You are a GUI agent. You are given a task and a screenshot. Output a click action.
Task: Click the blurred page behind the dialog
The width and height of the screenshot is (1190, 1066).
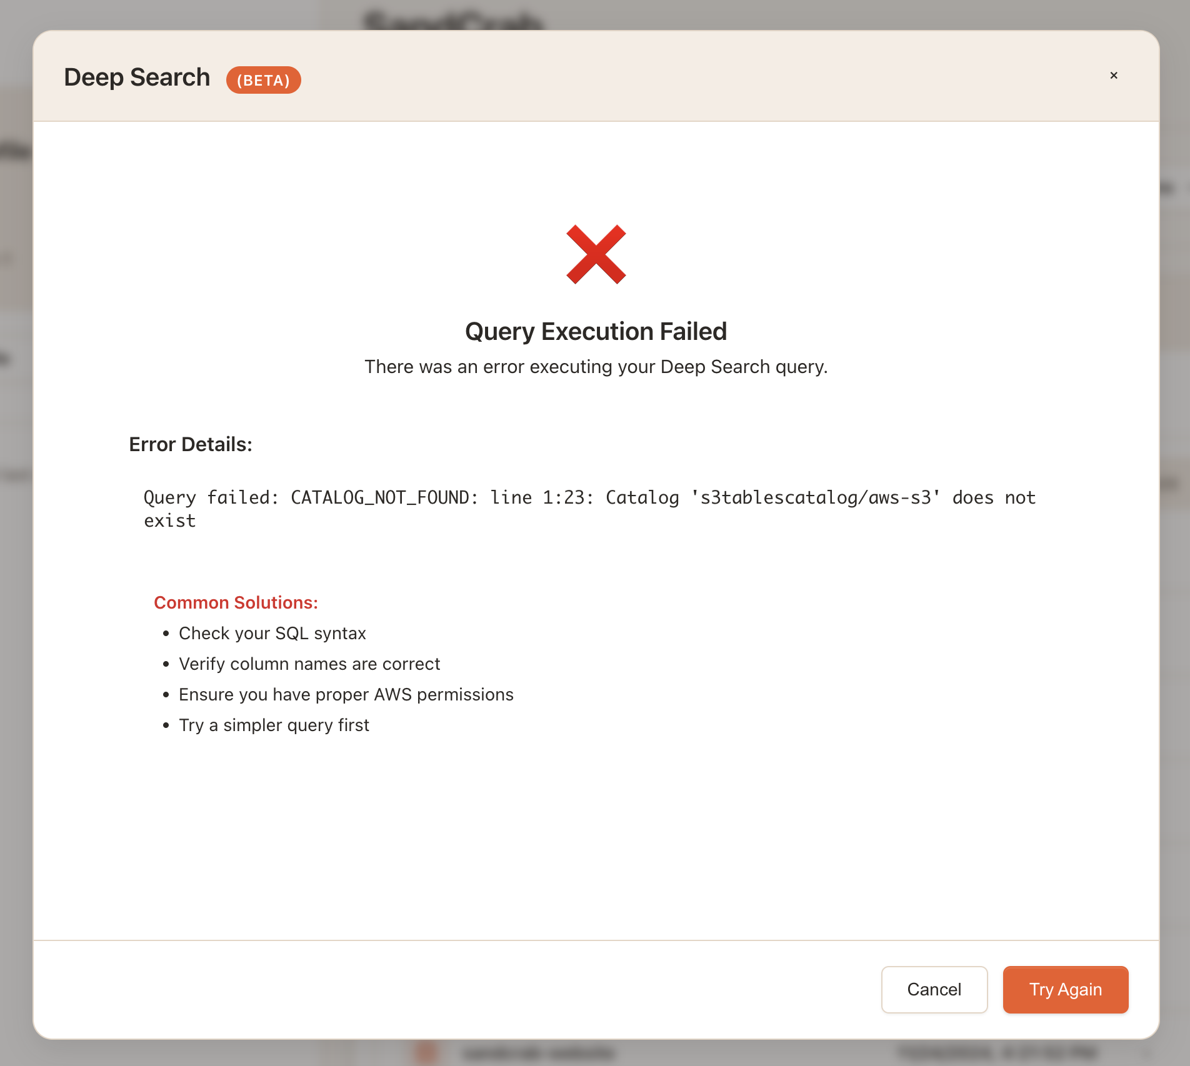(x=16, y=531)
